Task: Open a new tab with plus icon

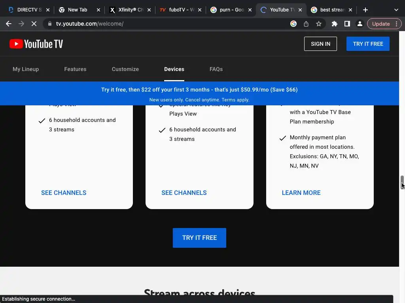Action: point(365,10)
